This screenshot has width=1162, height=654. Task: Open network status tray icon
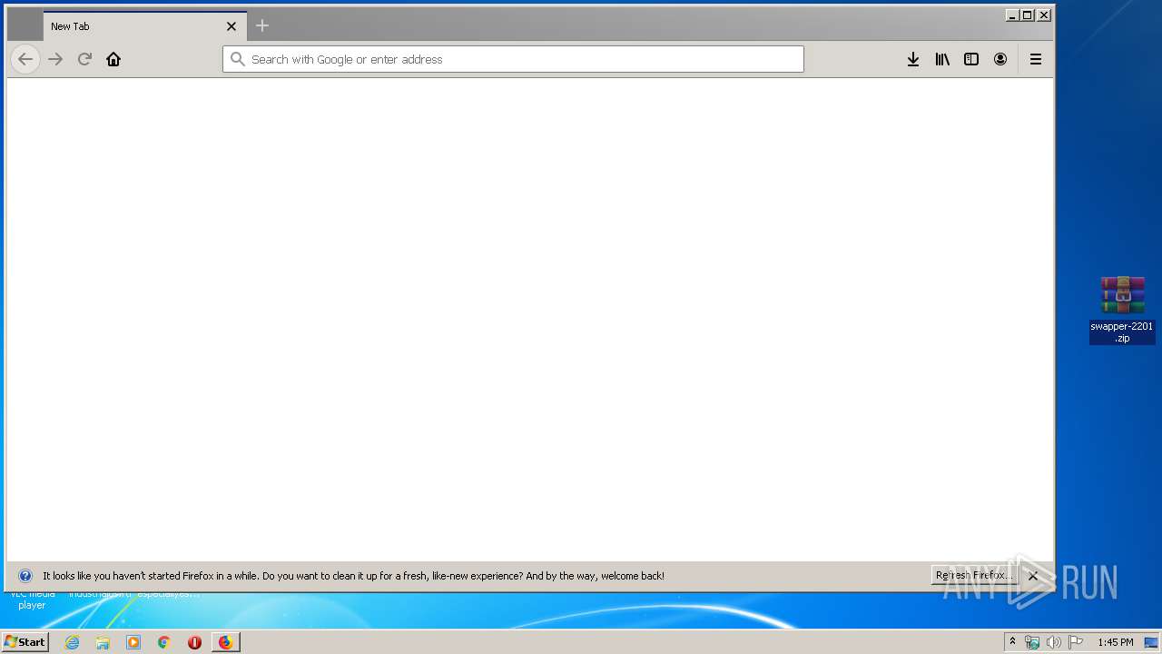point(1032,642)
